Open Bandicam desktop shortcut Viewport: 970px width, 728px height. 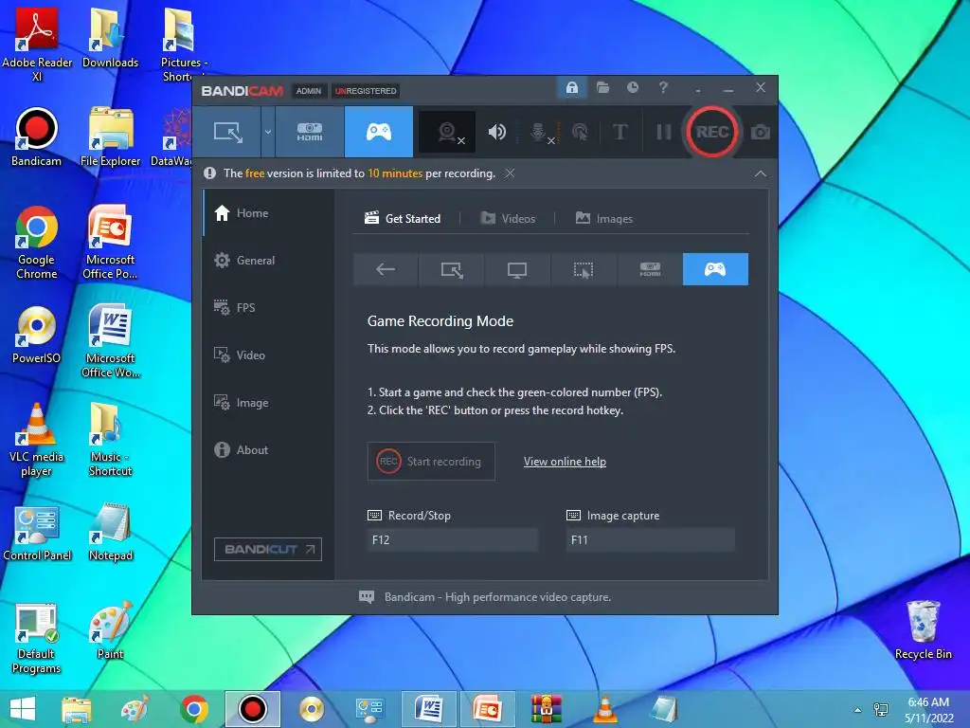pos(37,137)
